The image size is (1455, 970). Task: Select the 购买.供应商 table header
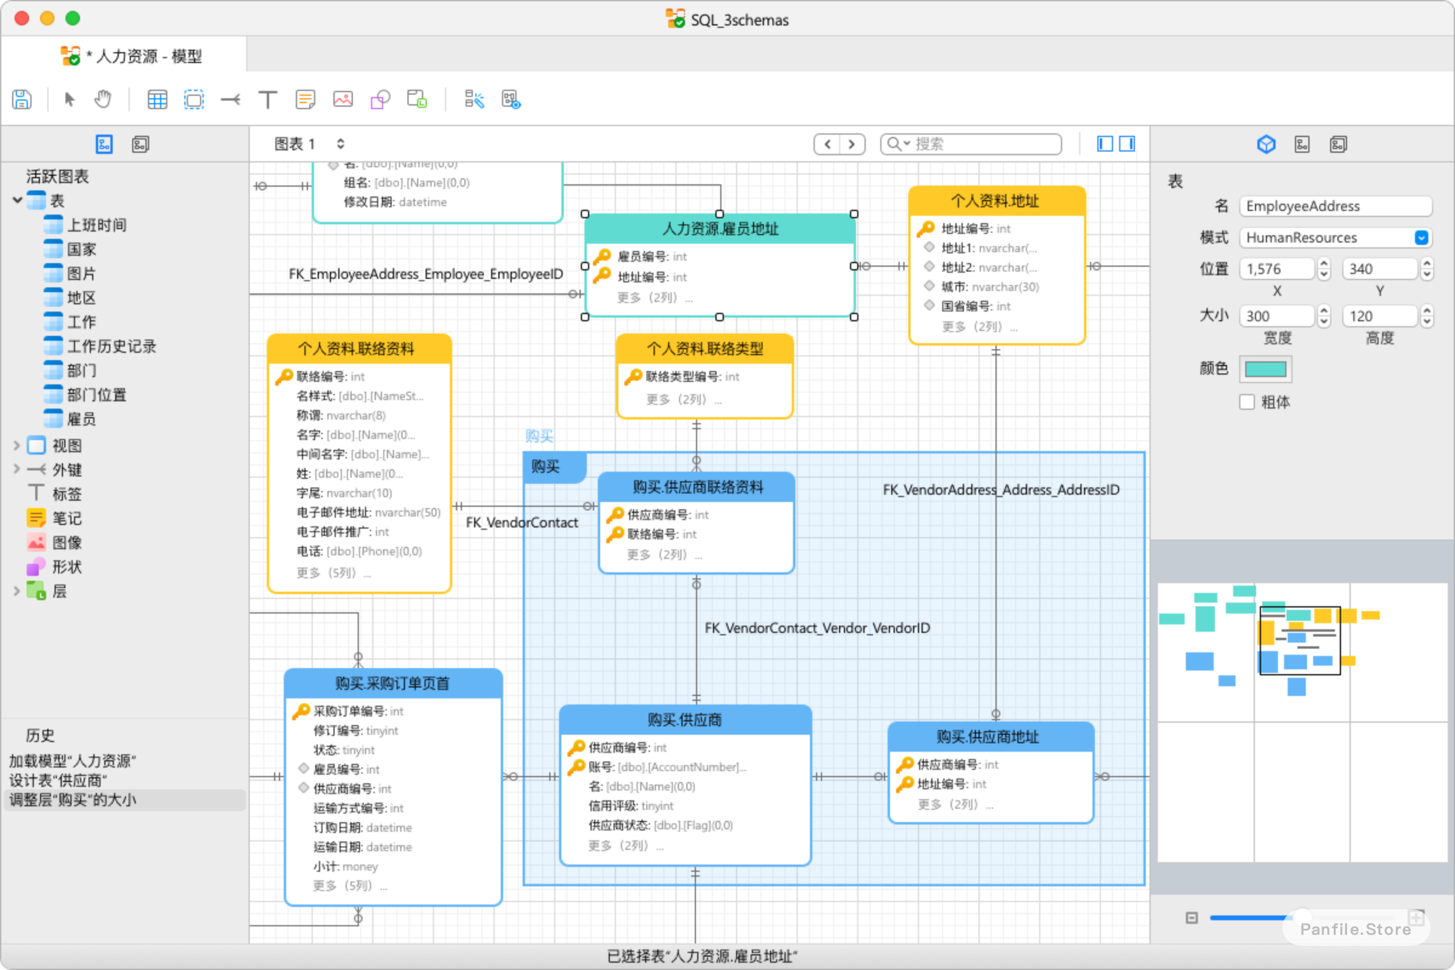coord(685,720)
